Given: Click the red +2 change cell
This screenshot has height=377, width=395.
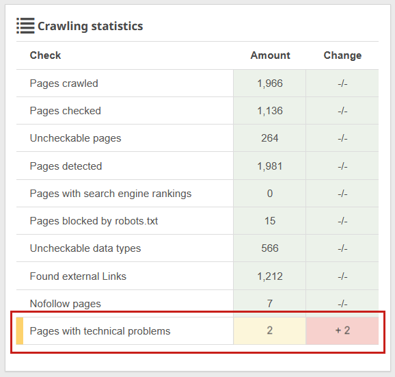Looking at the screenshot, I should 342,330.
